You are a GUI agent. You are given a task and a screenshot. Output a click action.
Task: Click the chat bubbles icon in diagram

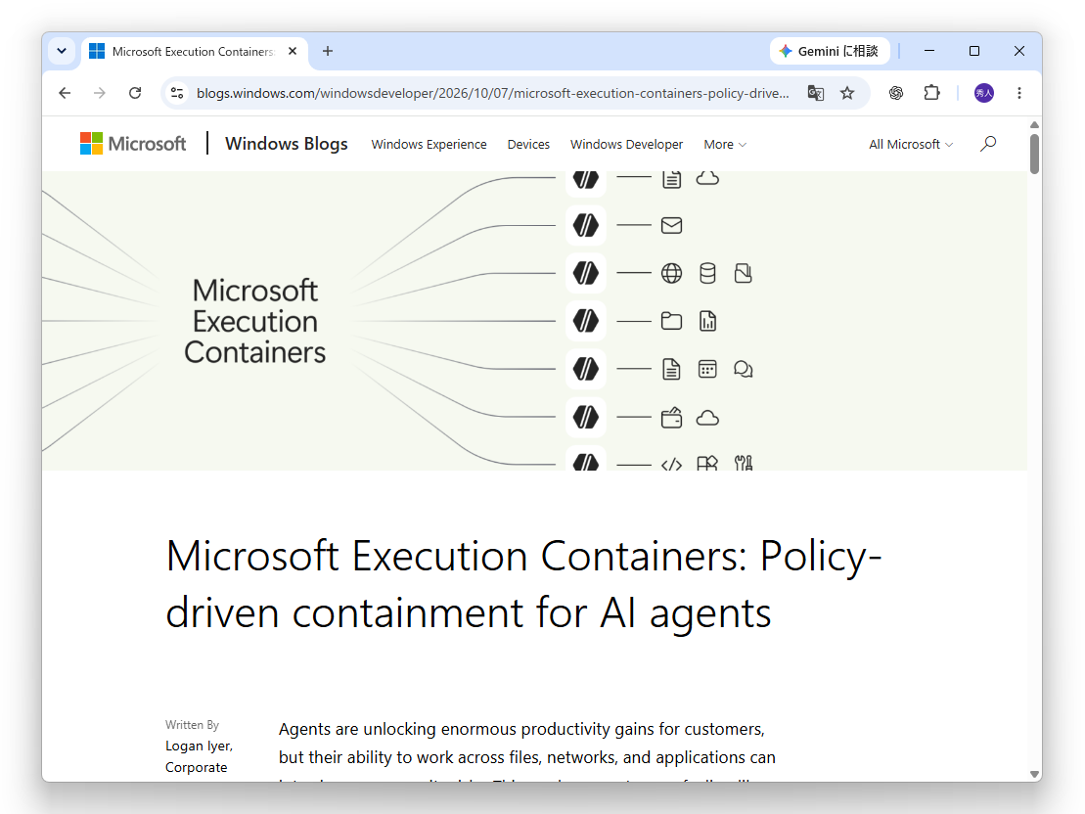point(744,369)
